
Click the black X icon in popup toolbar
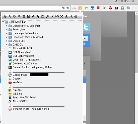pyautogui.click(x=62, y=16)
